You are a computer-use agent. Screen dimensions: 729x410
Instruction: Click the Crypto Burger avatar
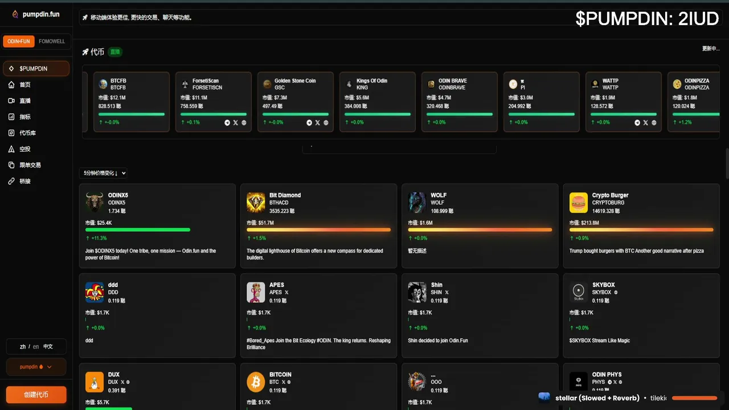579,202
